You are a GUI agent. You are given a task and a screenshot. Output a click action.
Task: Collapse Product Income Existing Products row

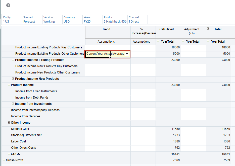tap(13, 60)
